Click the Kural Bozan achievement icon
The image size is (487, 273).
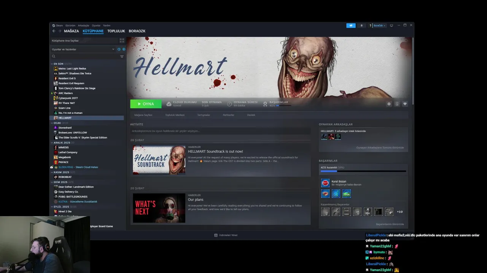(x=325, y=183)
